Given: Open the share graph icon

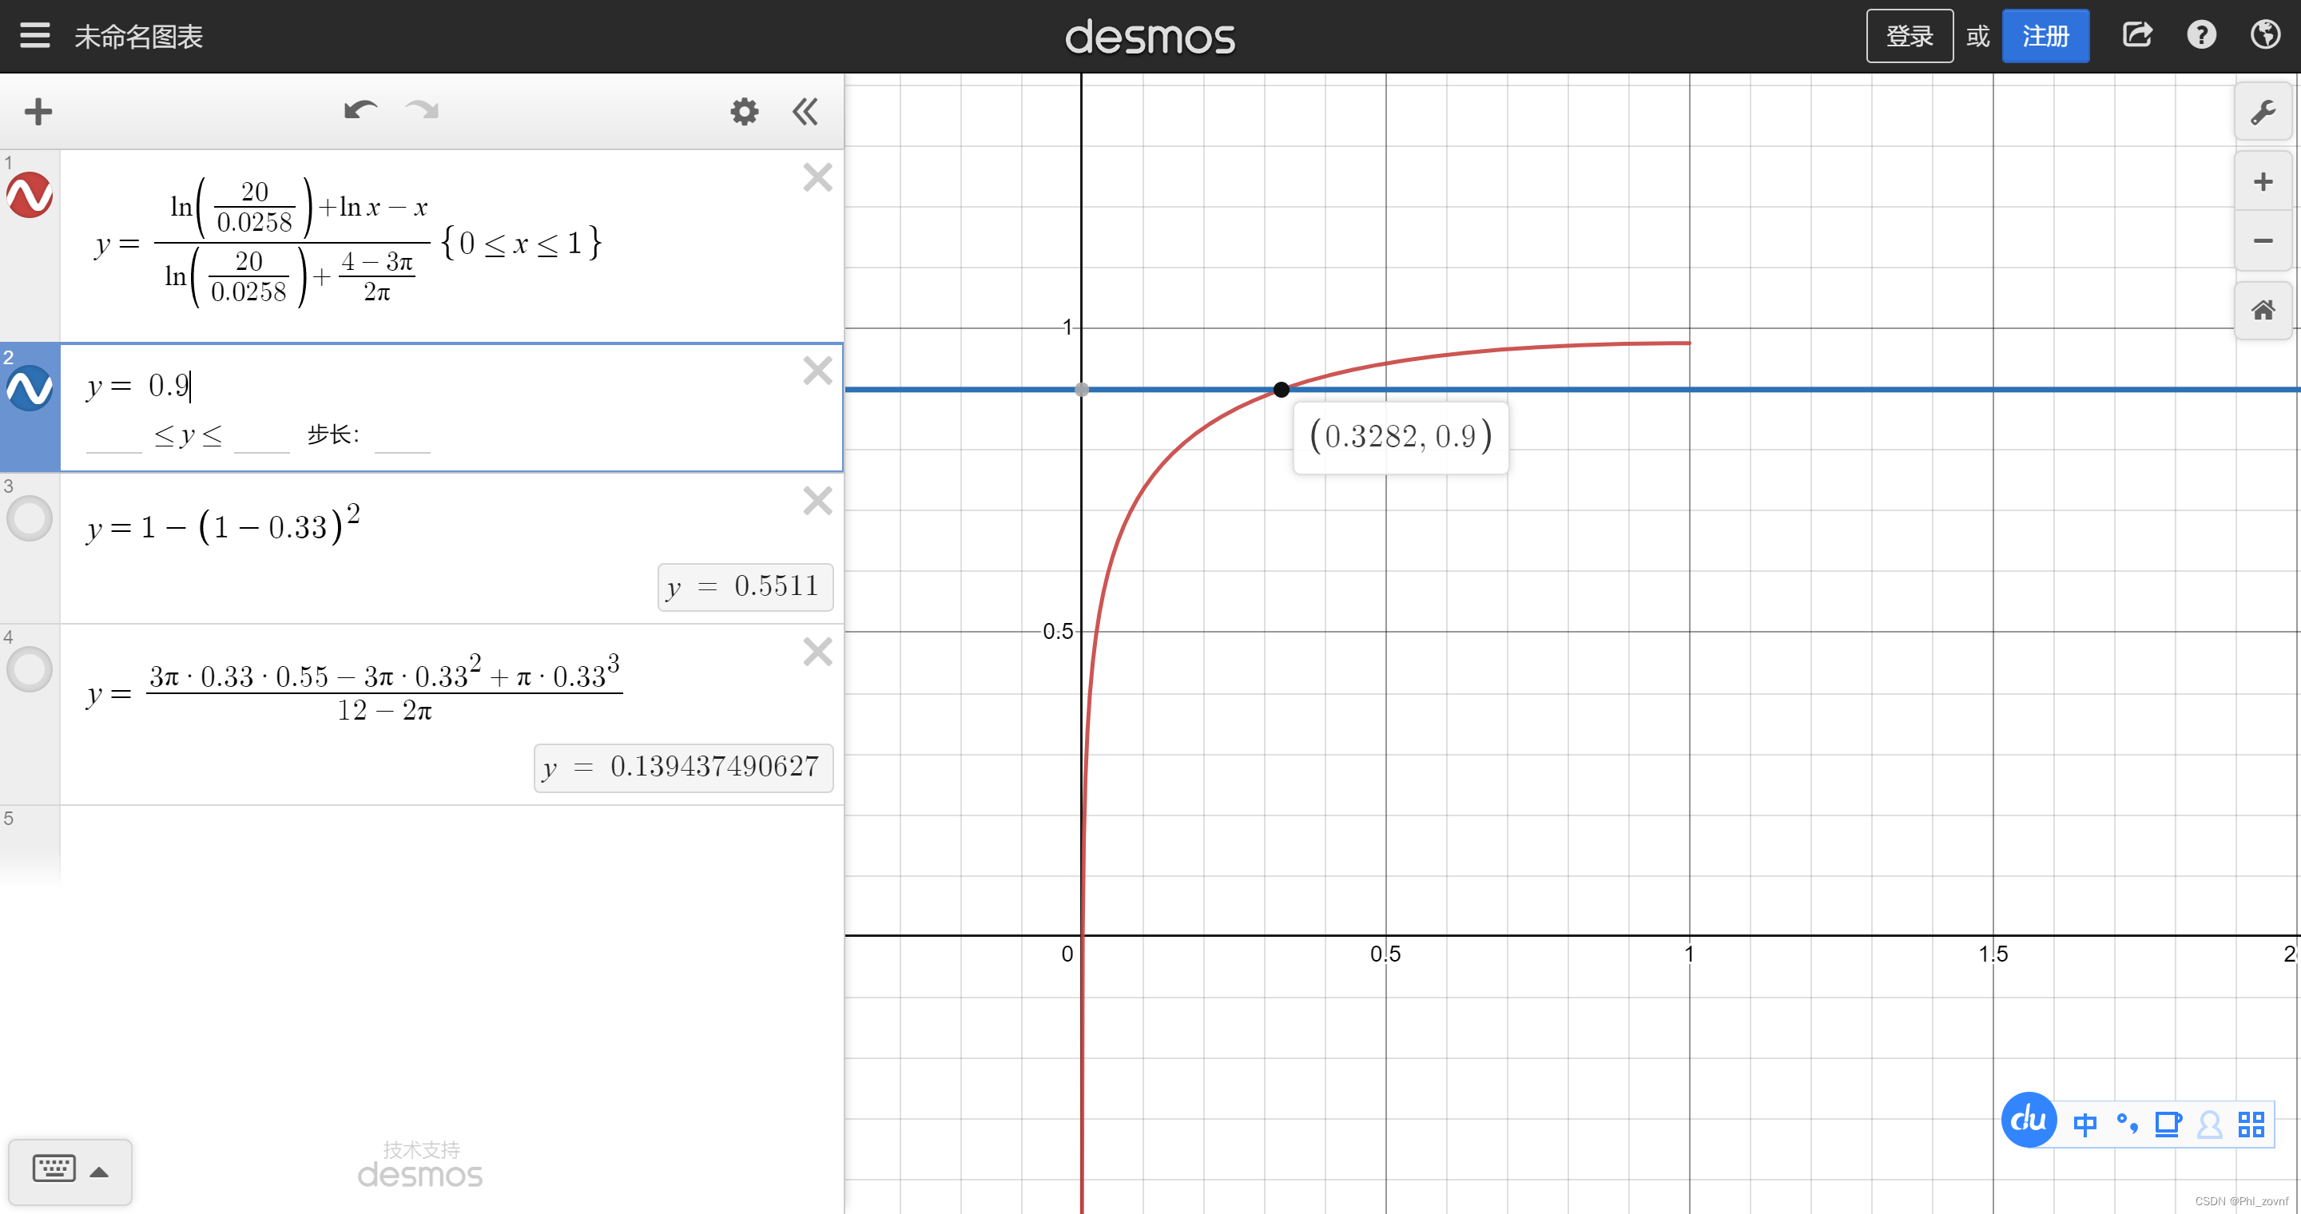Looking at the screenshot, I should [2136, 36].
